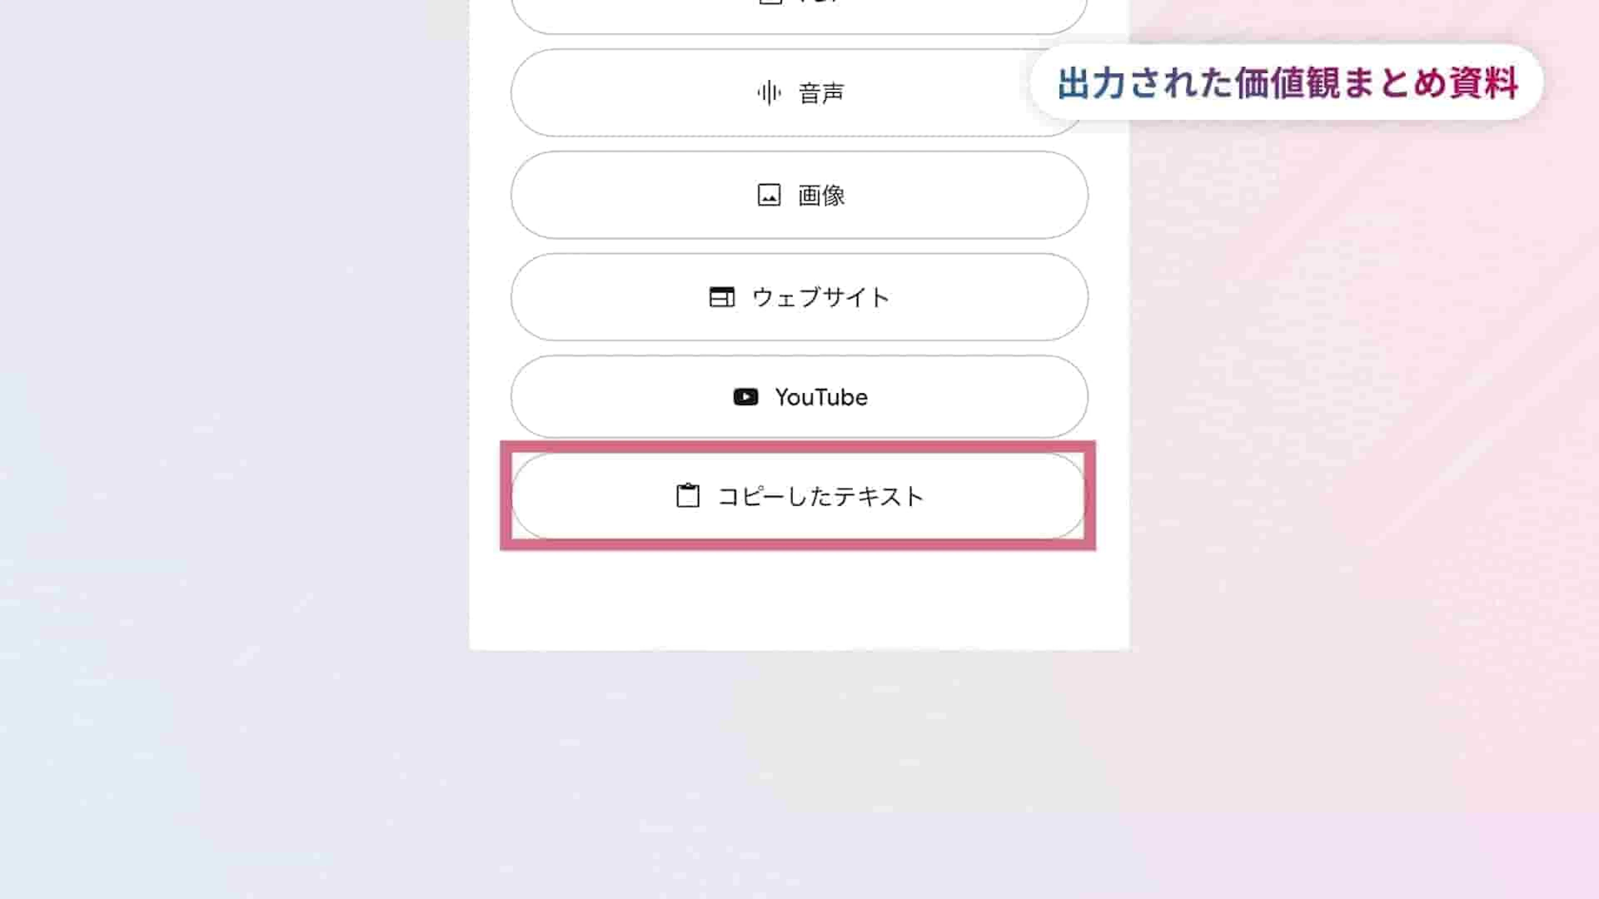
Task: Click the 音声 text label
Action: point(821,93)
